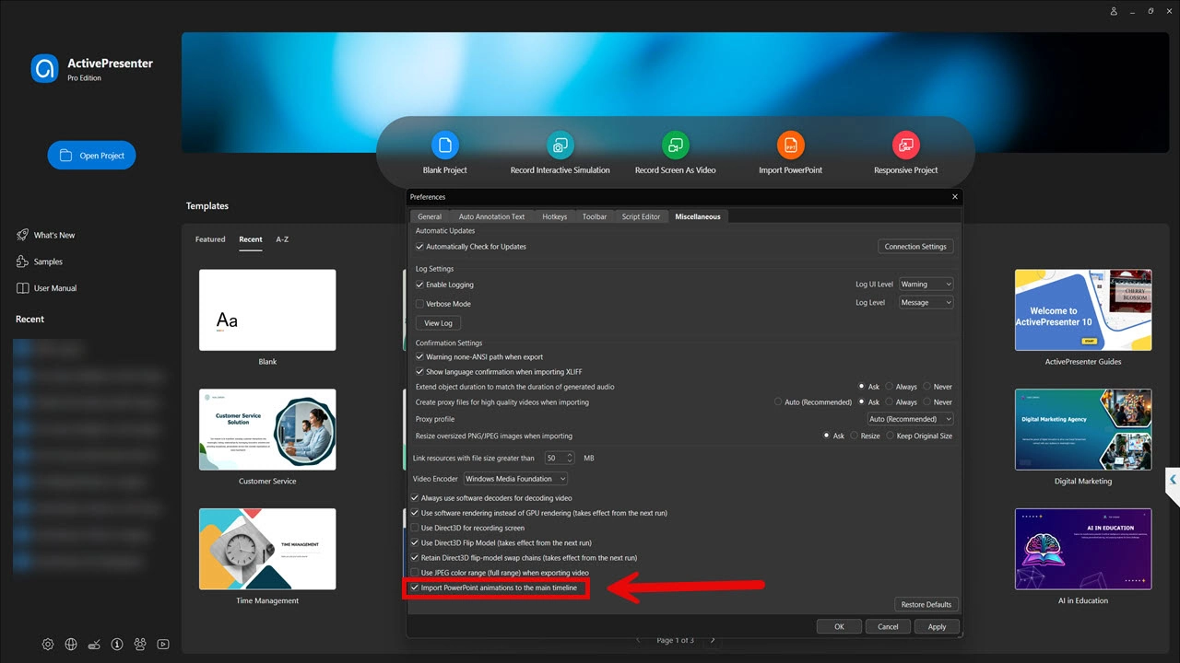Click the globe language icon
This screenshot has width=1180, height=663.
(71, 645)
